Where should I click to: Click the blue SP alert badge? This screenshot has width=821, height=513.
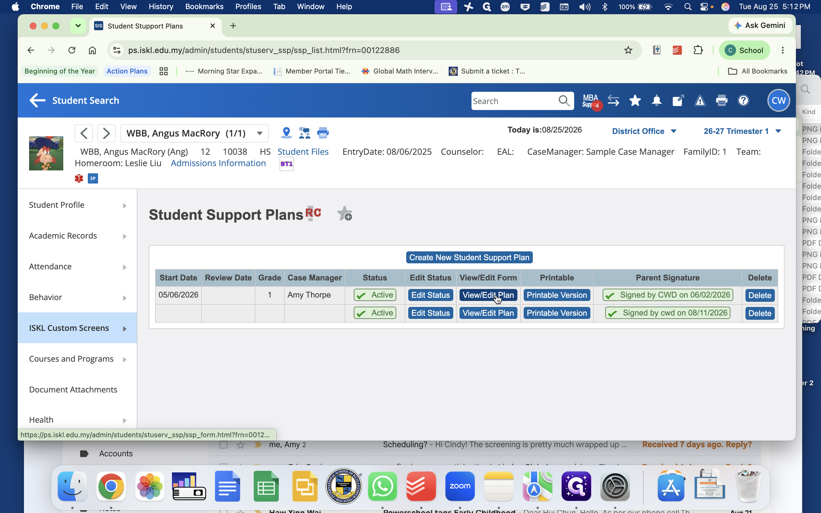(93, 178)
